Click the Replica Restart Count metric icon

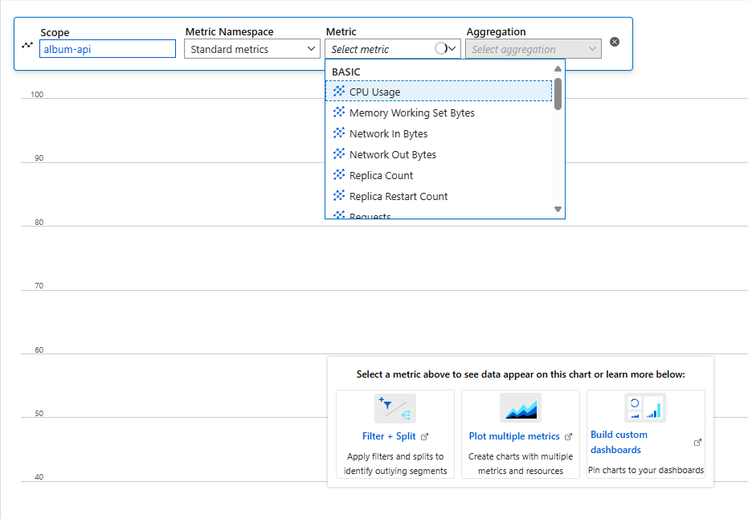[x=339, y=196]
